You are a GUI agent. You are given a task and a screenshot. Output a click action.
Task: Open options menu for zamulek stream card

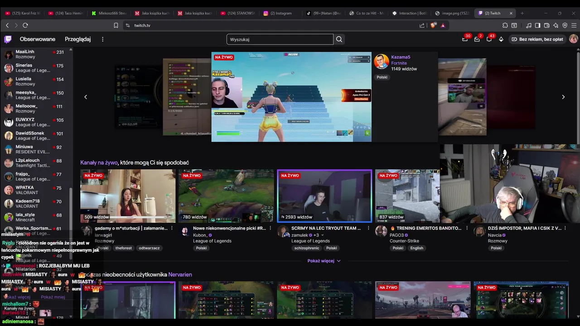(368, 228)
